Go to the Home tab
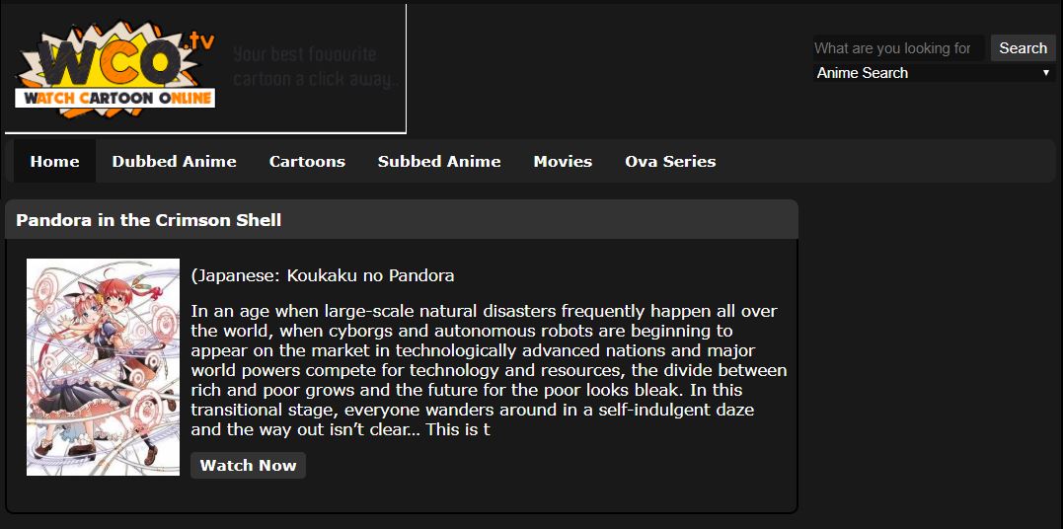Screen dimensions: 1063x529 coord(54,162)
